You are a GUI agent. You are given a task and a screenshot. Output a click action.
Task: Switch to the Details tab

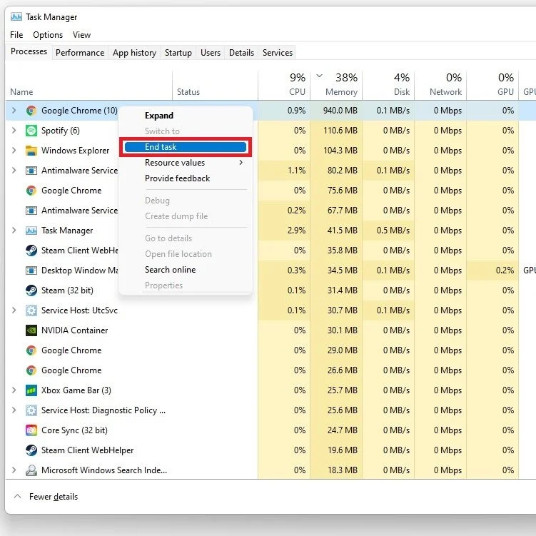(241, 53)
